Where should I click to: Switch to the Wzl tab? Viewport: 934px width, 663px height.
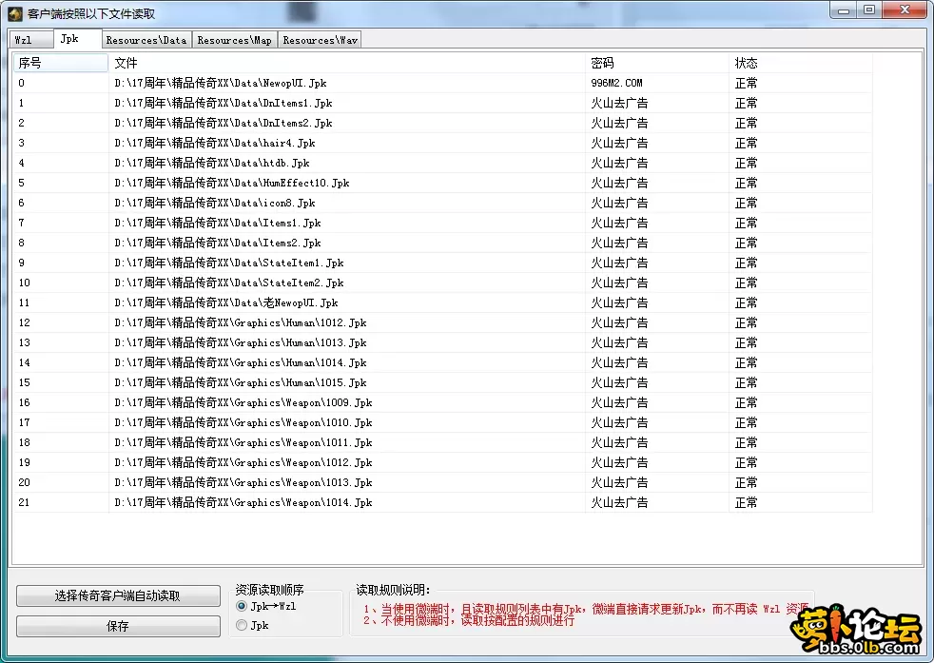[x=29, y=39]
